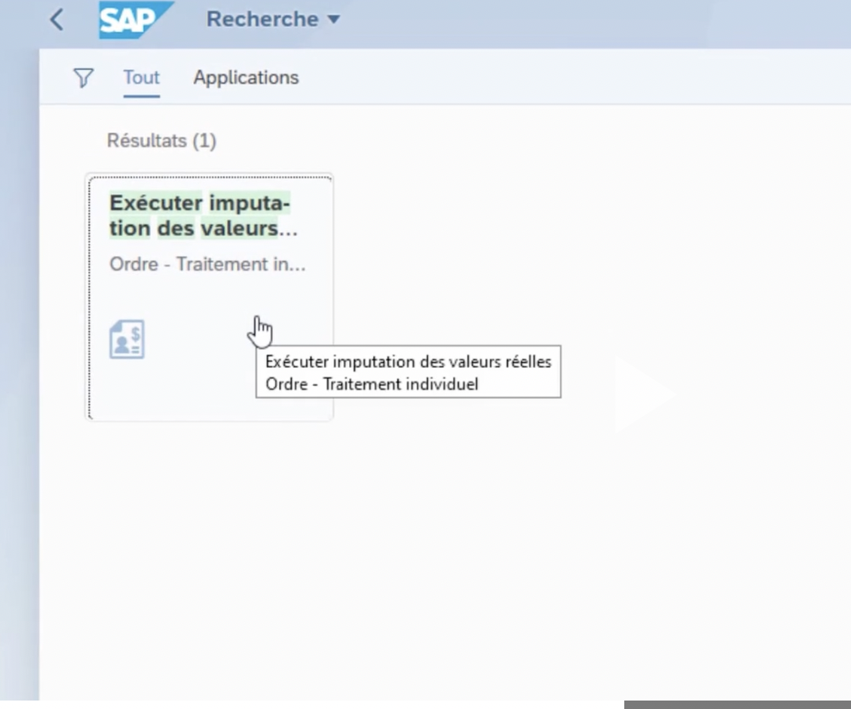Switch to the Tout tab
This screenshot has height=709, width=851.
[141, 78]
